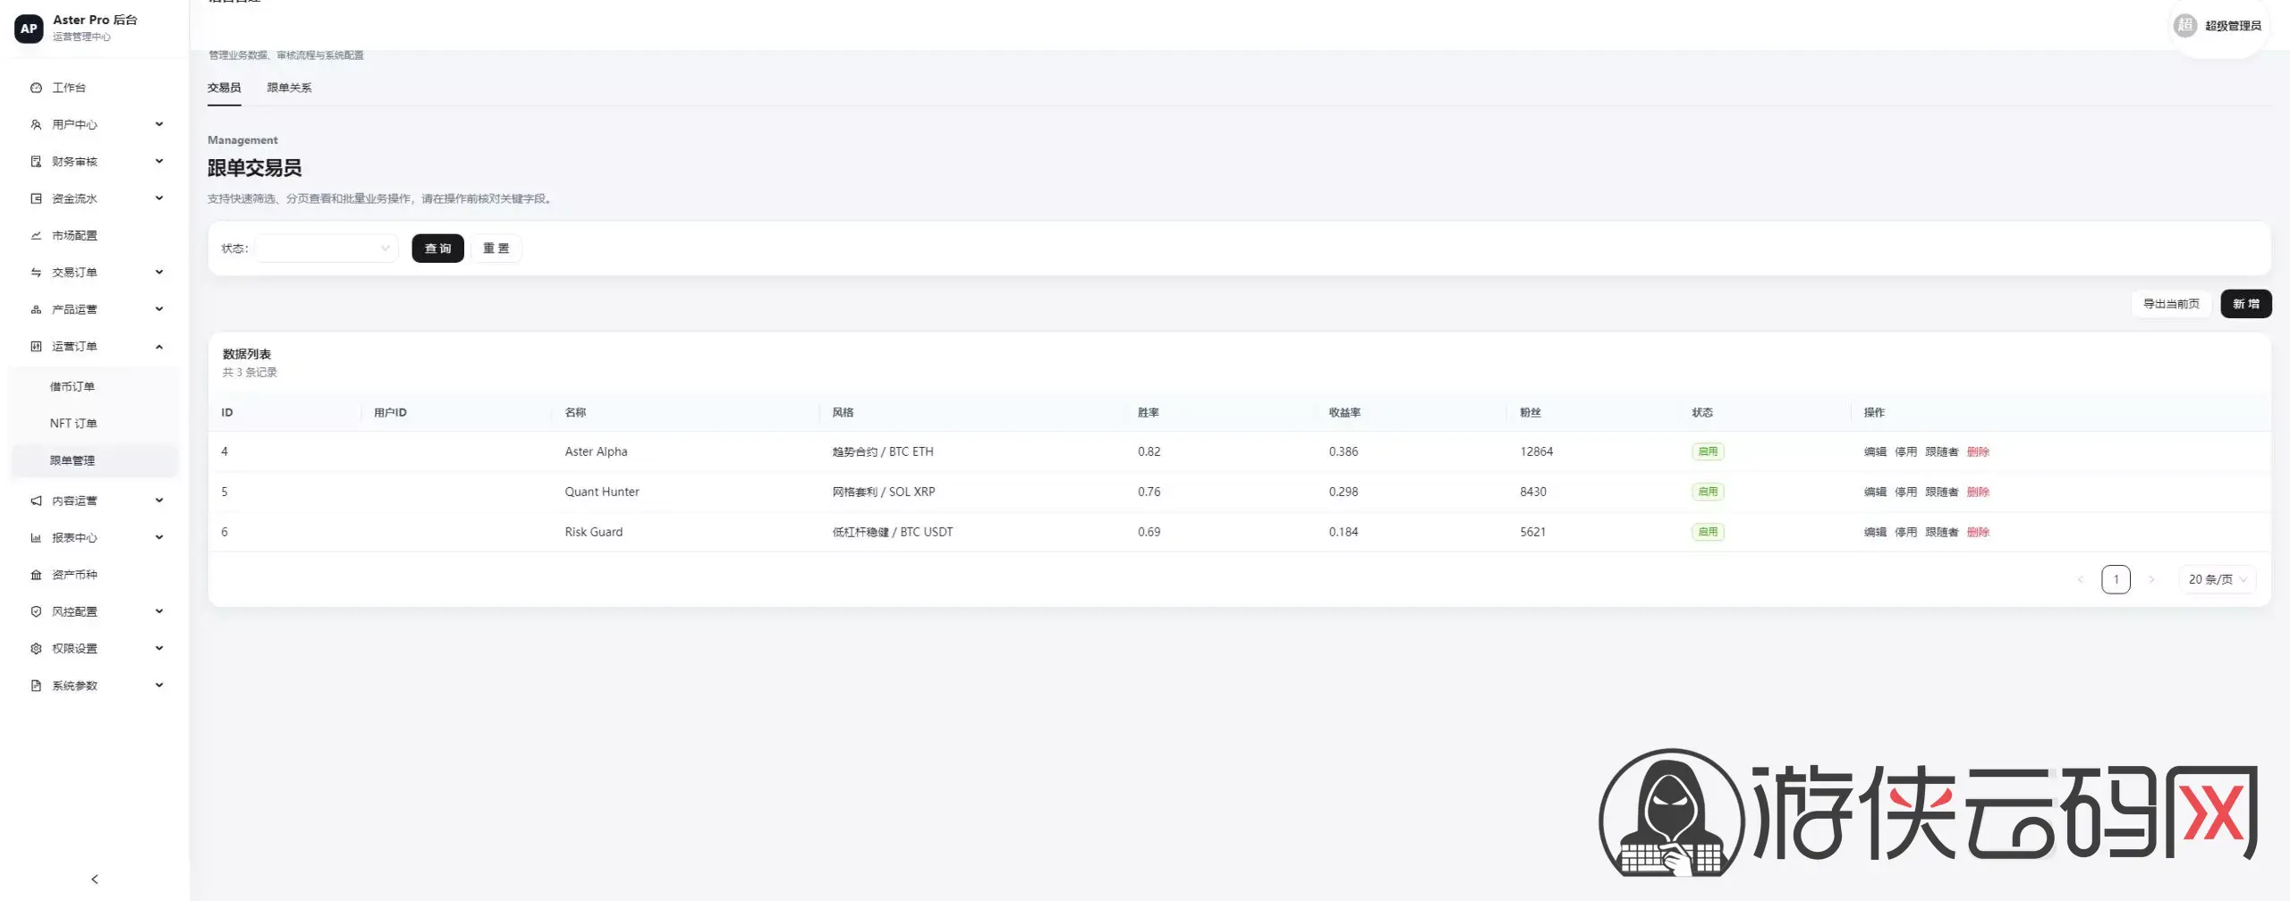Open the 状态 filter dropdown
The image size is (2290, 901).
[x=327, y=248]
